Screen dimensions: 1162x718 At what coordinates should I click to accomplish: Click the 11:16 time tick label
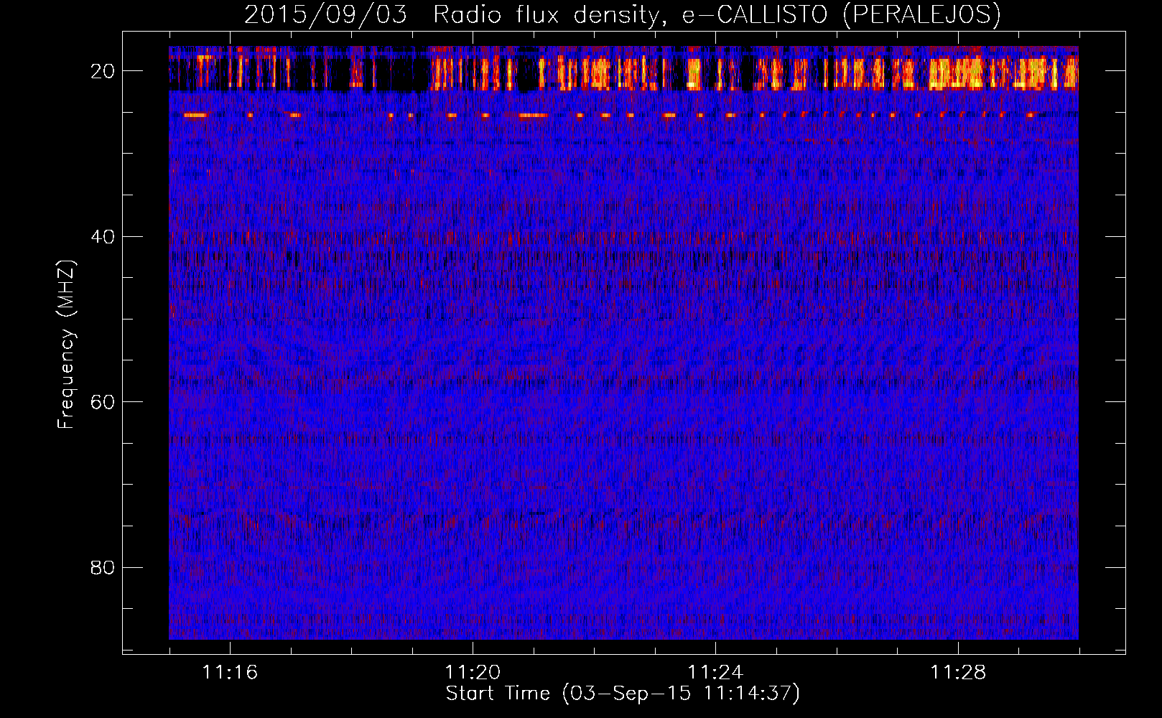click(230, 673)
